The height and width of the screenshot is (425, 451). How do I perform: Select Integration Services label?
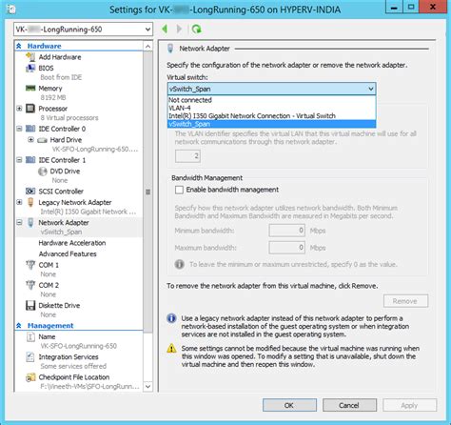[x=69, y=357]
